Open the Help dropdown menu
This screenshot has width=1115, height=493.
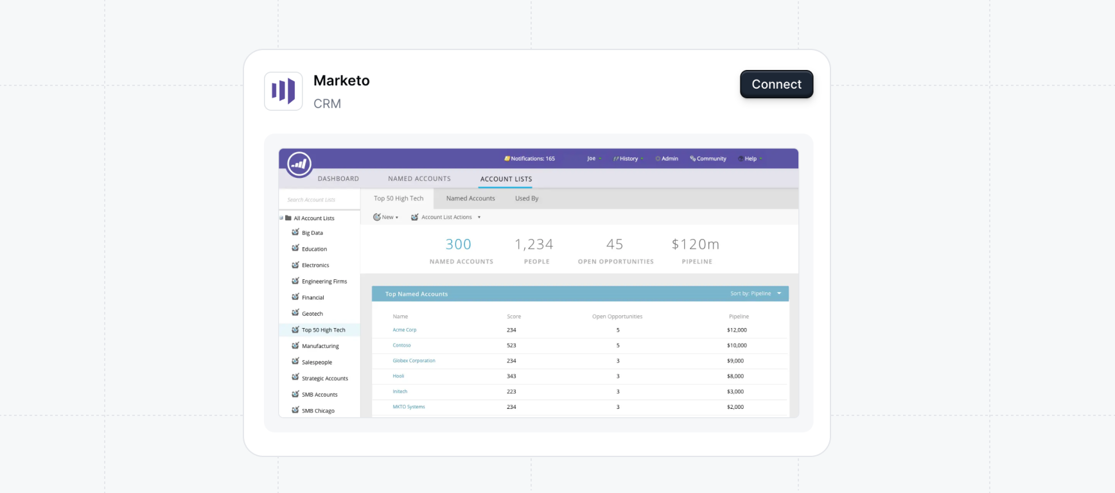coord(750,159)
